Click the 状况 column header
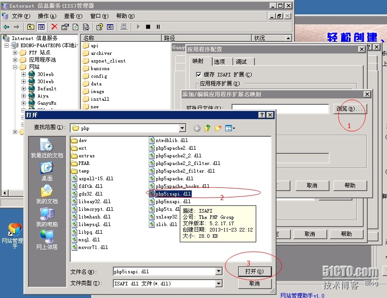 pyautogui.click(x=268, y=38)
